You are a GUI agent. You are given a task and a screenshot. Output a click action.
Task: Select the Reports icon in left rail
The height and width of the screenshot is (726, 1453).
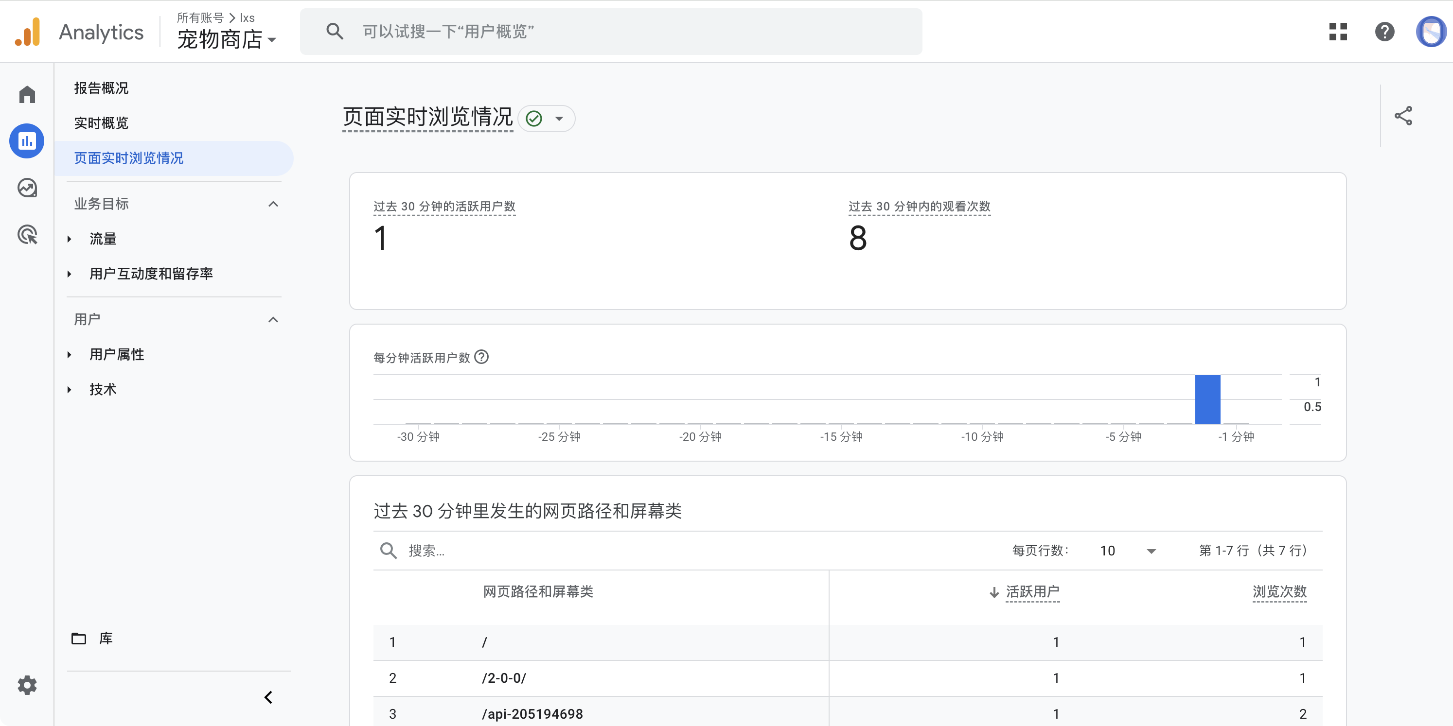point(27,141)
